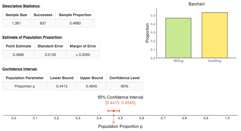The width and height of the screenshot is (241, 131).
Task: Select the Sample Size column header
Action: tap(16, 15)
